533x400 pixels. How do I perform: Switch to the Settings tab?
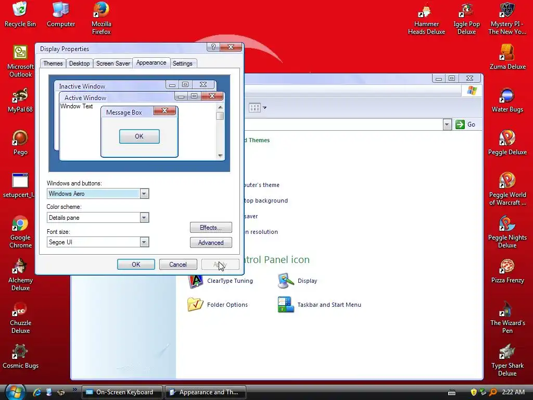click(183, 64)
